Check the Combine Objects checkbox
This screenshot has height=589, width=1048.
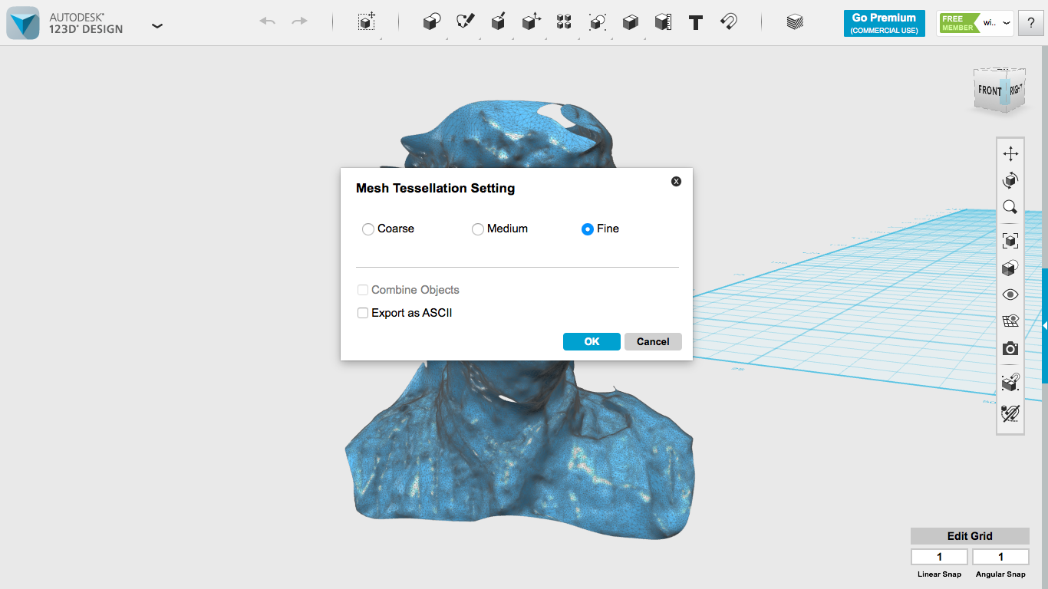(363, 290)
